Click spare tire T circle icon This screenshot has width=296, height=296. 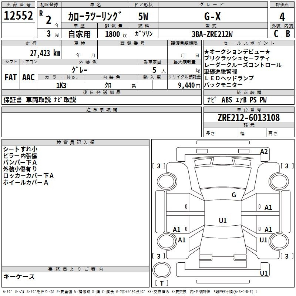pyautogui.click(x=162, y=270)
